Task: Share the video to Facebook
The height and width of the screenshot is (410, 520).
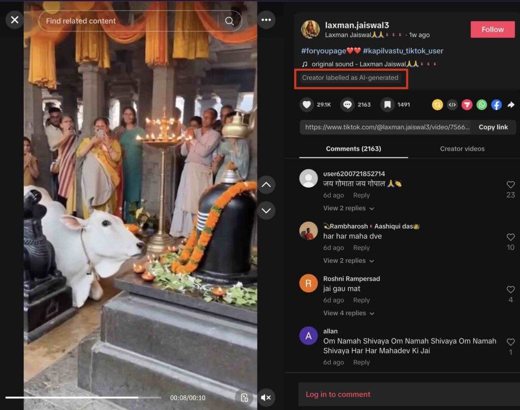Action: coord(496,105)
